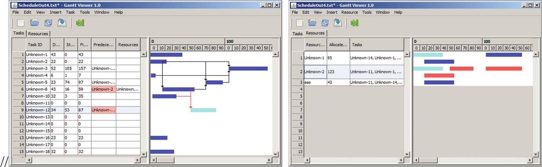Click short red bar in Unknown-2 resource chart
The height and width of the screenshot is (167, 542).
462,68
